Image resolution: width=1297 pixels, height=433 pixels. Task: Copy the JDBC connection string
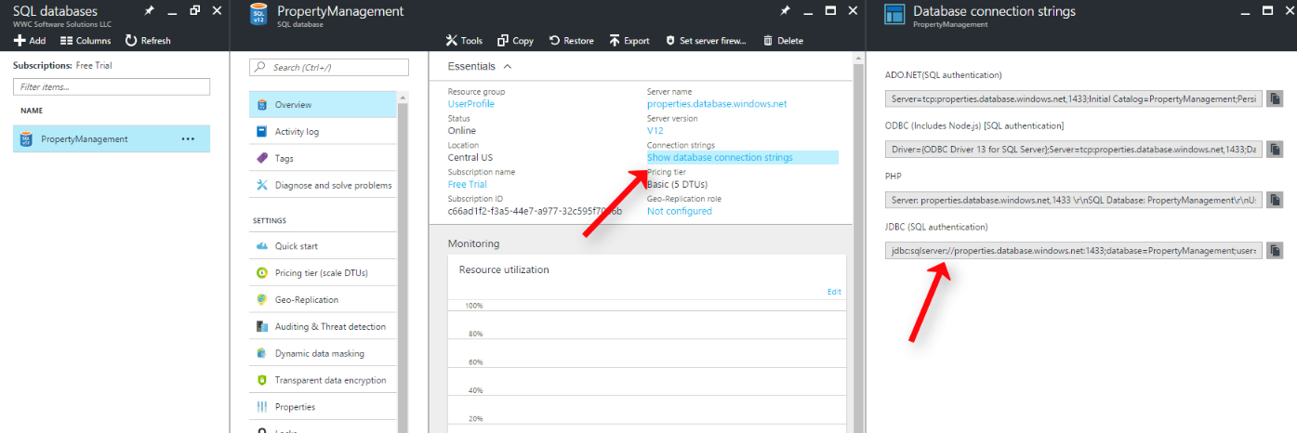(1275, 251)
